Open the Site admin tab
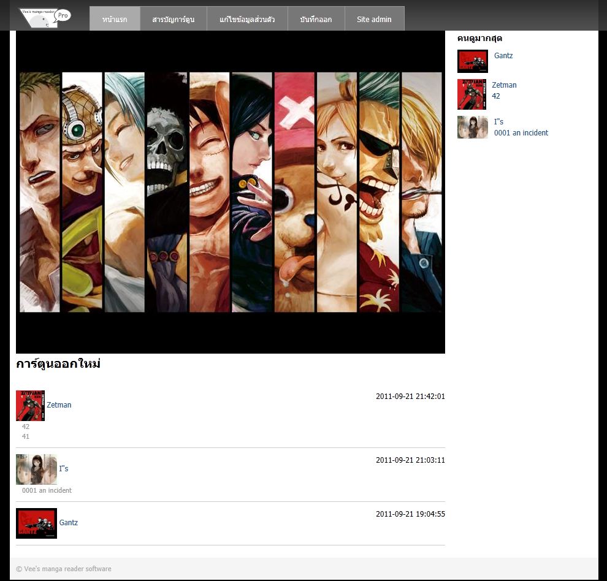 pos(375,18)
